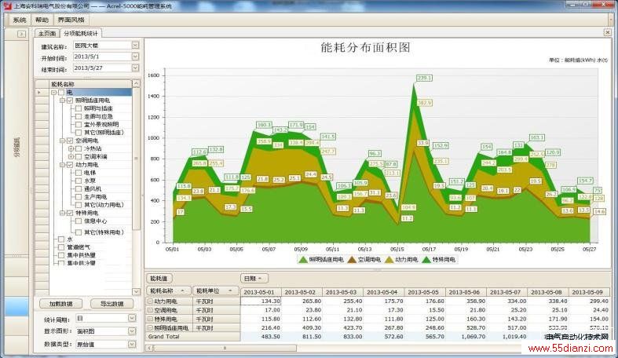This screenshot has height=358, width=618.
Task: Click the tree scrollbar down arrow
Action: (136, 291)
